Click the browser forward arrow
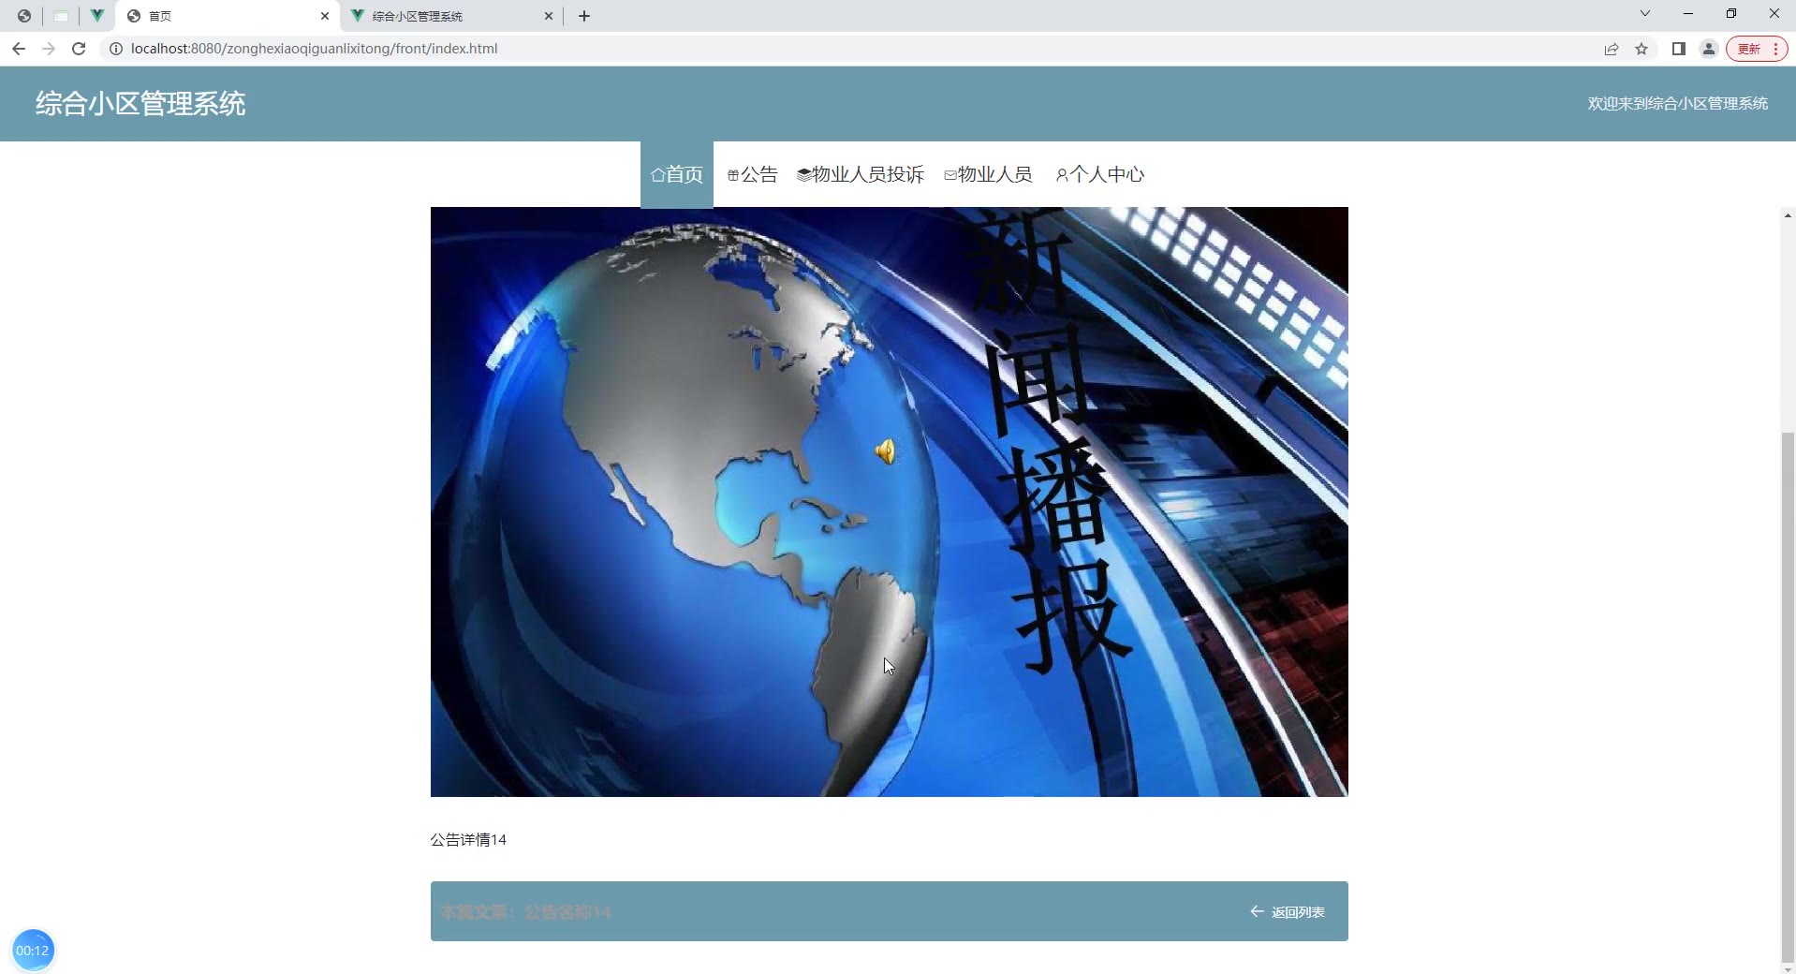Viewport: 1796px width, 974px height. pos(49,49)
